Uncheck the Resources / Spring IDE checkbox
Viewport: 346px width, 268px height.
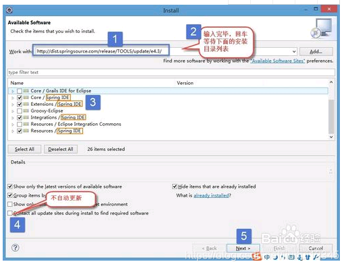click(x=20, y=131)
